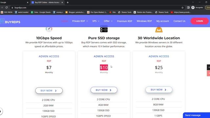Open Data - Google Sheets bookmark
Image resolution: width=210 pixels, height=118 pixels.
click(41, 12)
